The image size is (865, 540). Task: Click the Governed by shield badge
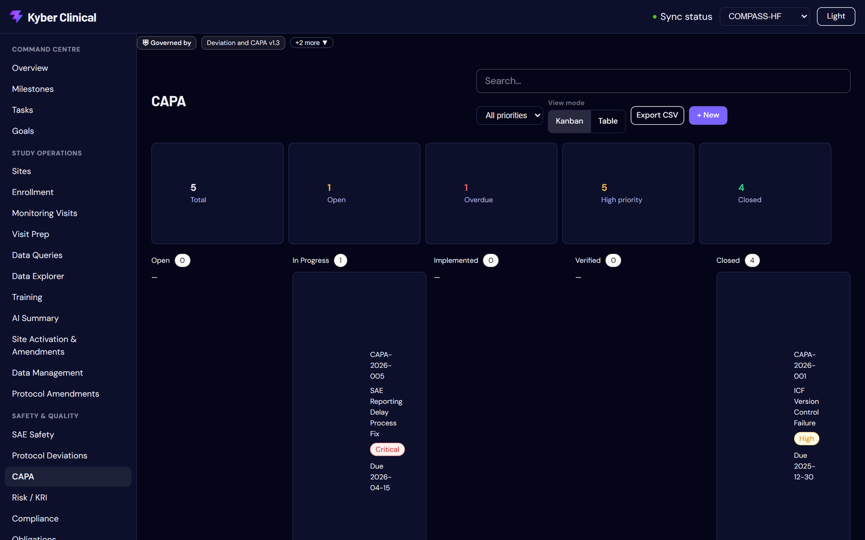pyautogui.click(x=167, y=43)
